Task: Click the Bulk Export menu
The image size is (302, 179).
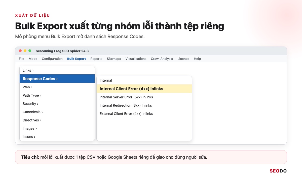Action: (77, 59)
